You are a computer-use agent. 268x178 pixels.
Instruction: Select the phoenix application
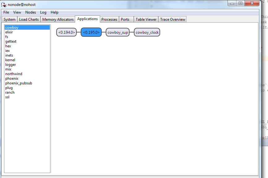pos(12,78)
